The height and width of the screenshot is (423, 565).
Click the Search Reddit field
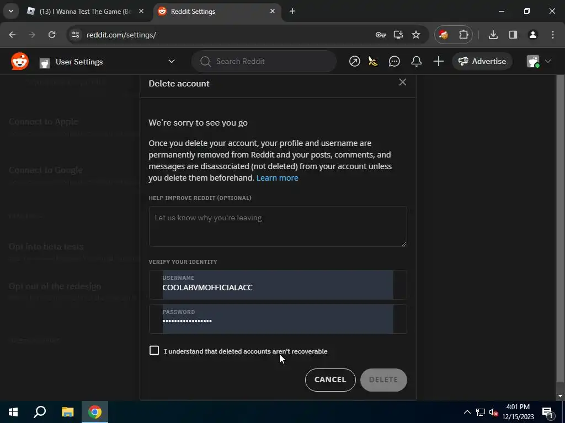pos(264,62)
